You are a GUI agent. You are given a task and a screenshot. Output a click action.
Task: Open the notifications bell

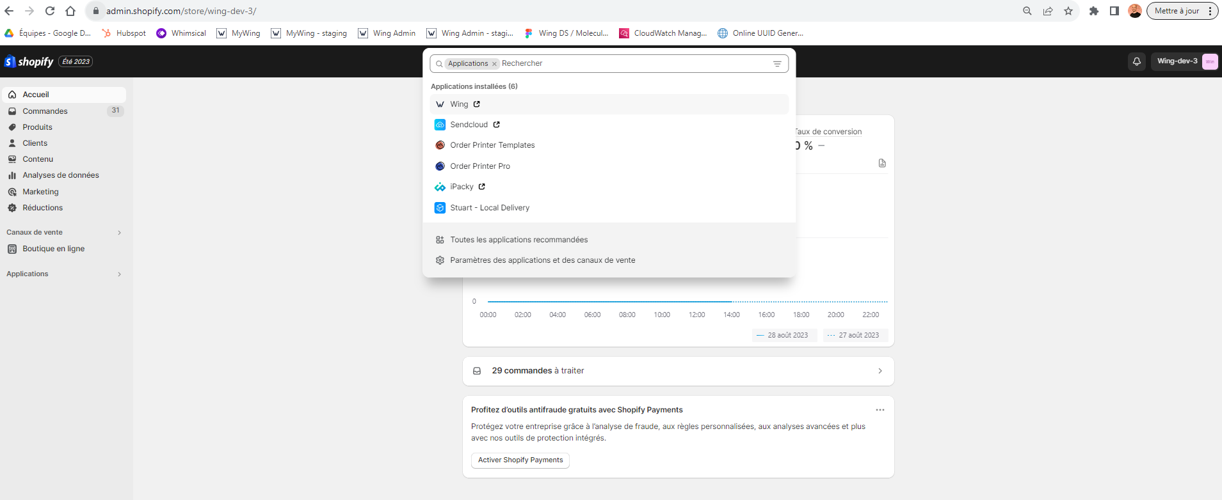click(1137, 61)
